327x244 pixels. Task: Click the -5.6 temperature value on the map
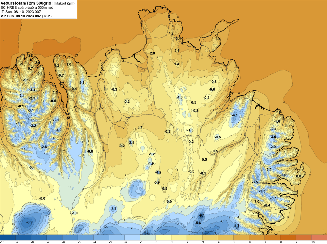click(x=198, y=223)
